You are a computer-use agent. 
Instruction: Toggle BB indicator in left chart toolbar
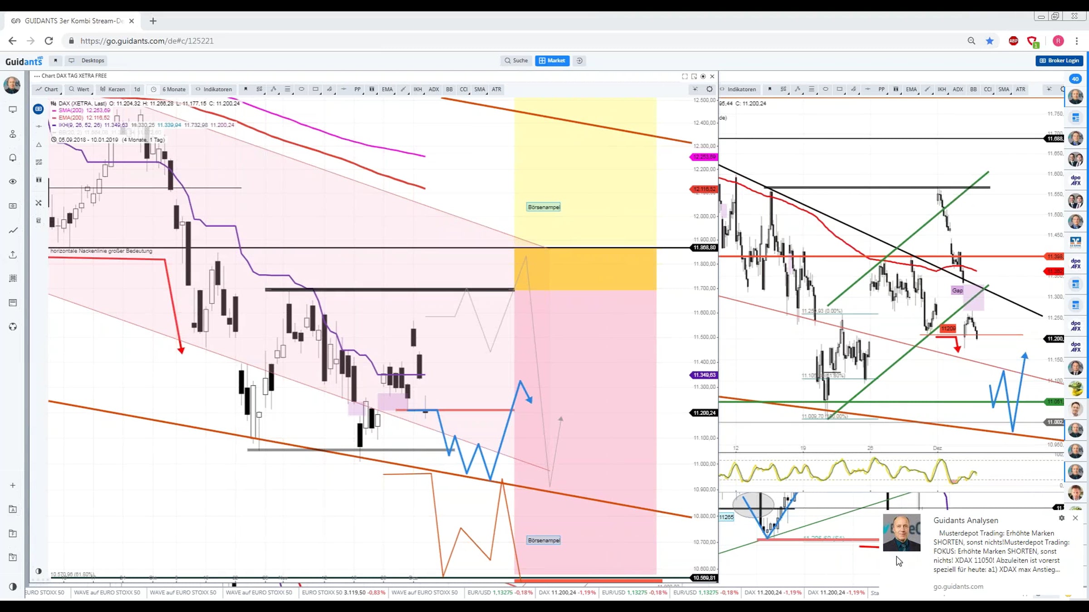449,89
